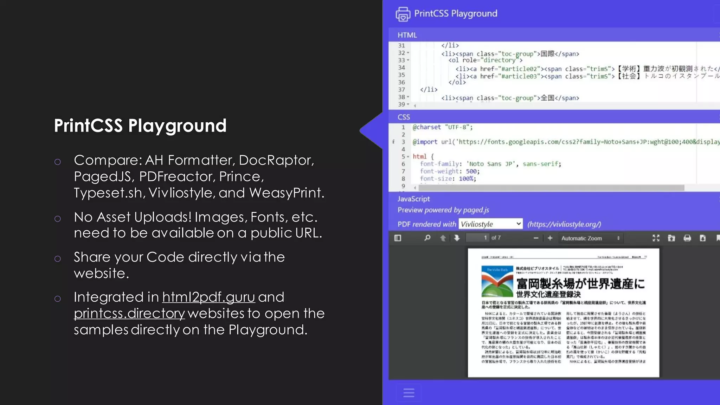Click the font-size: 100% CSS line
This screenshot has width=720, height=405.
[x=448, y=179]
